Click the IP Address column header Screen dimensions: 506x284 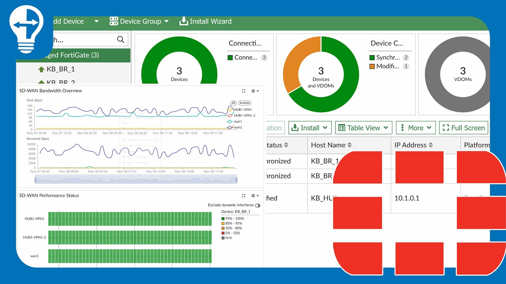coord(411,145)
